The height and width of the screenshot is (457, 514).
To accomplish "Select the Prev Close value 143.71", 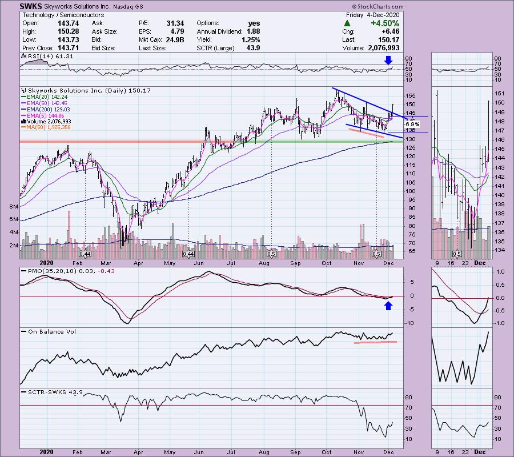I will (x=68, y=48).
